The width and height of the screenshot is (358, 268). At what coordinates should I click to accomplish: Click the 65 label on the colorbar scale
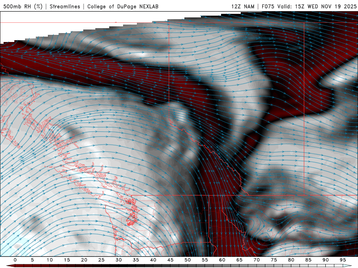[239, 260]
